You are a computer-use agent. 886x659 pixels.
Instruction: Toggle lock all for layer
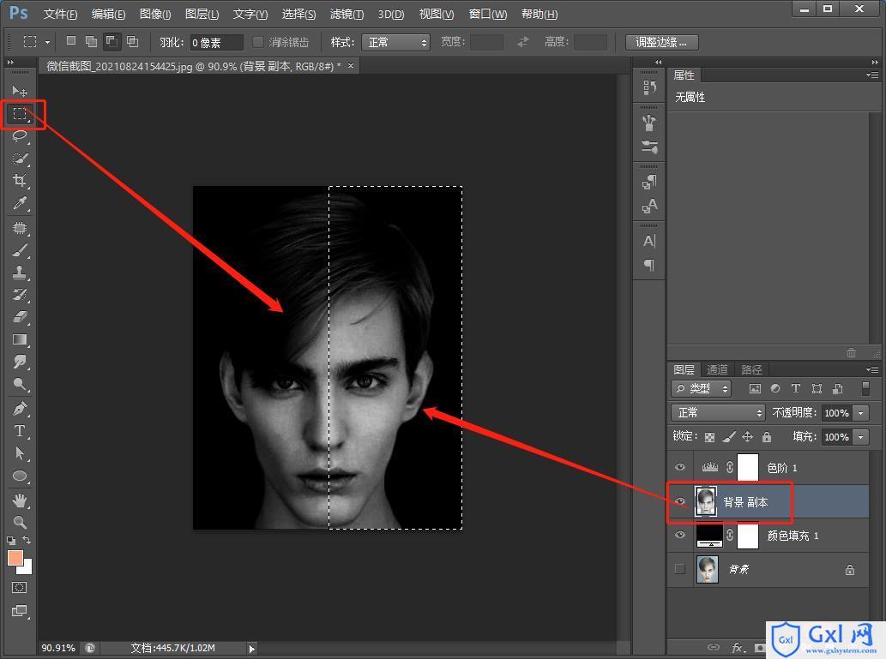tap(767, 436)
